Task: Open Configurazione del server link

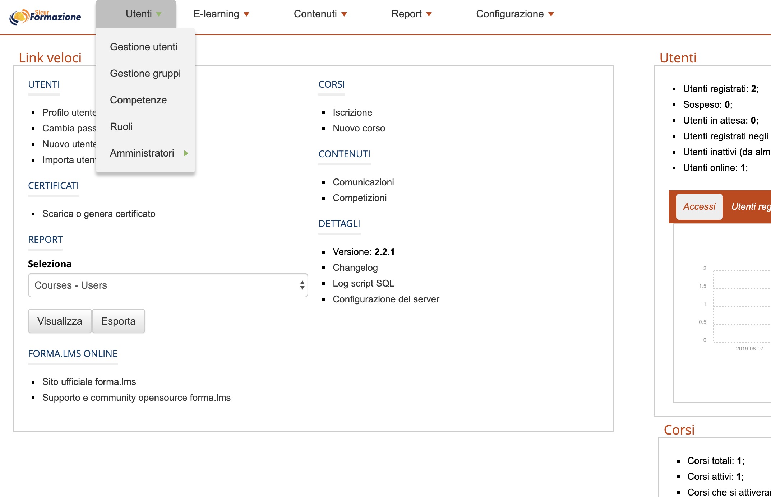Action: pos(386,299)
